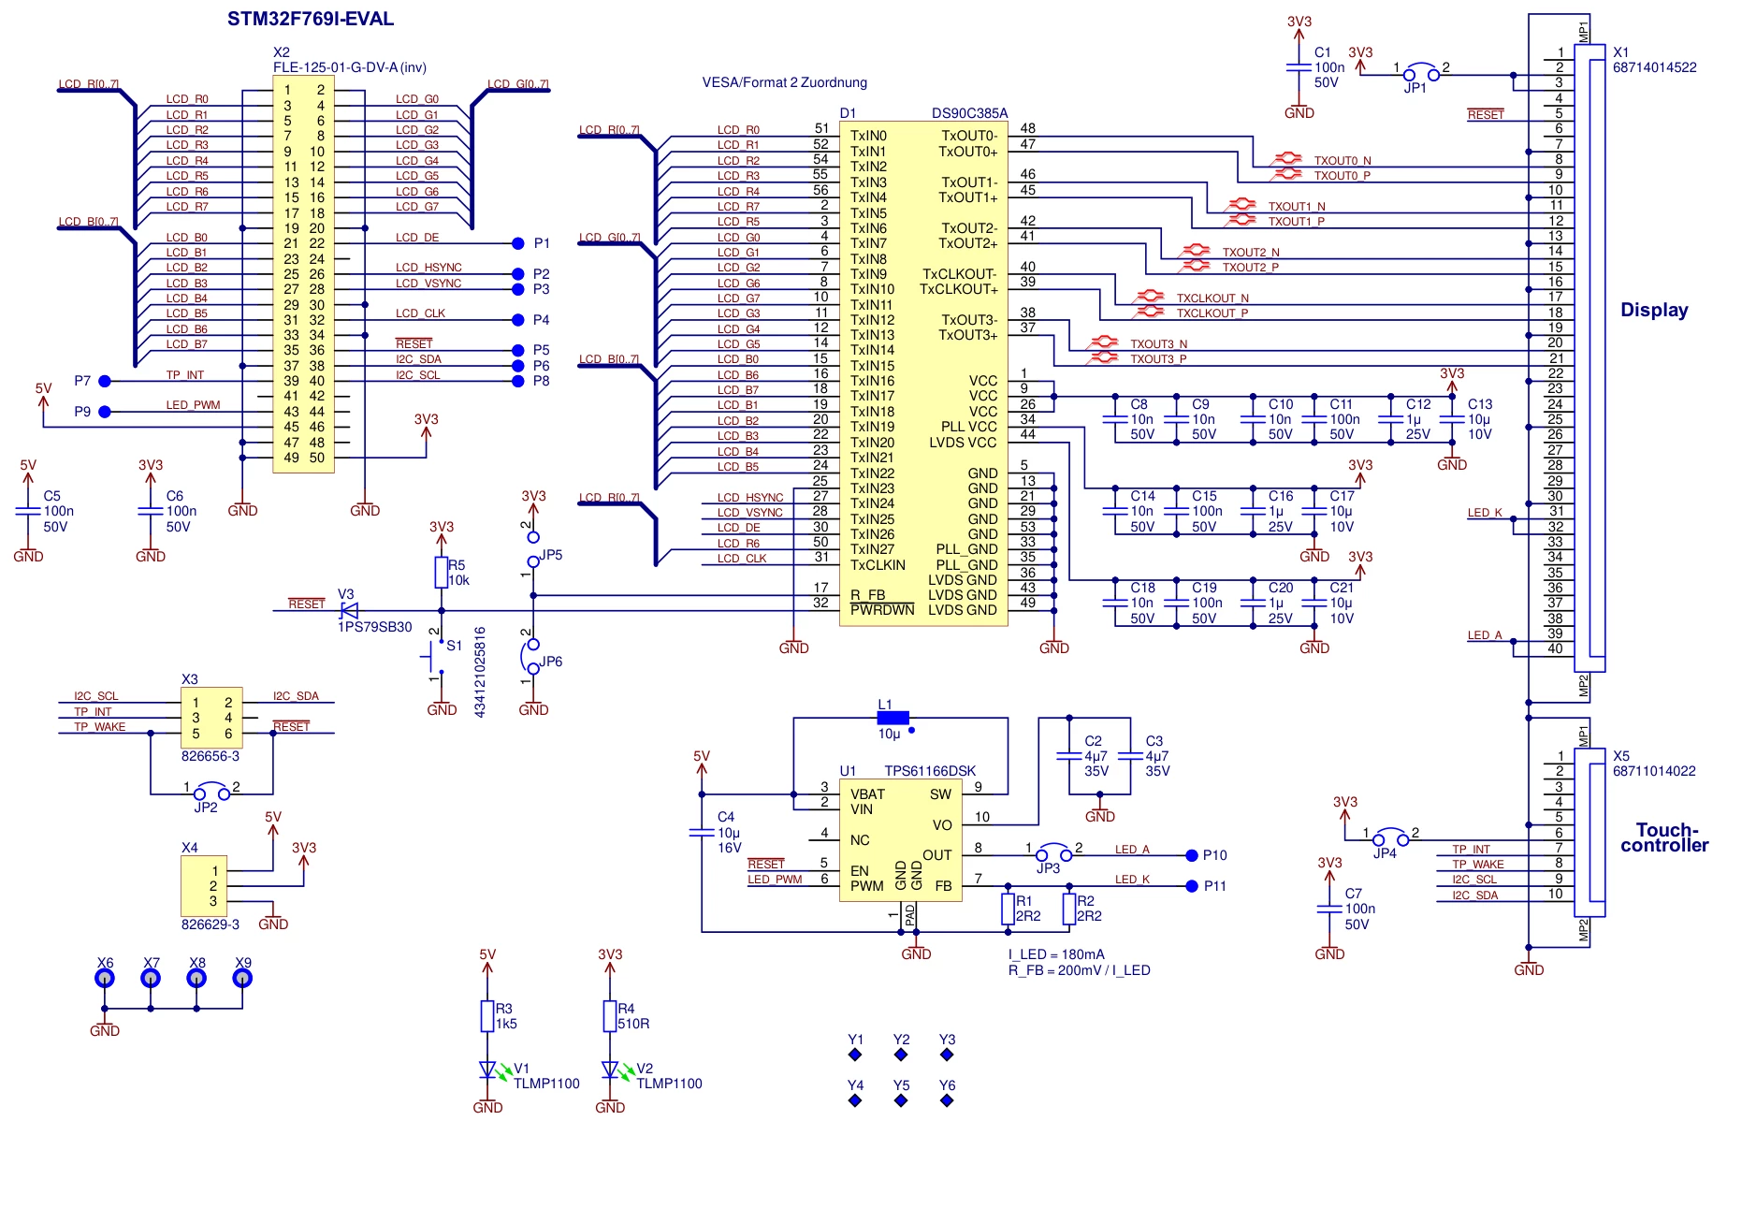Click capacitor C4 10µ 16V
1756x1208 pixels.
(x=702, y=832)
